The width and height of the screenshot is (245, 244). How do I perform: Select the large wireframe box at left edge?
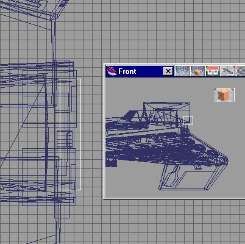tap(34, 101)
